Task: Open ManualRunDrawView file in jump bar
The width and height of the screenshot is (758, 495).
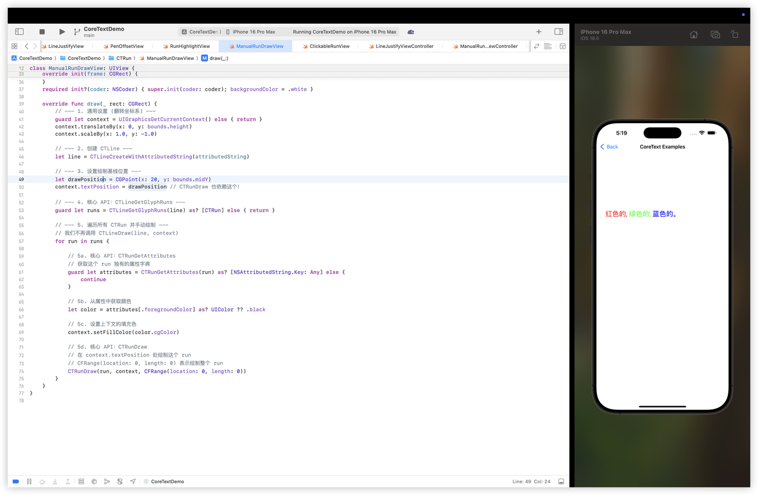Action: click(166, 58)
